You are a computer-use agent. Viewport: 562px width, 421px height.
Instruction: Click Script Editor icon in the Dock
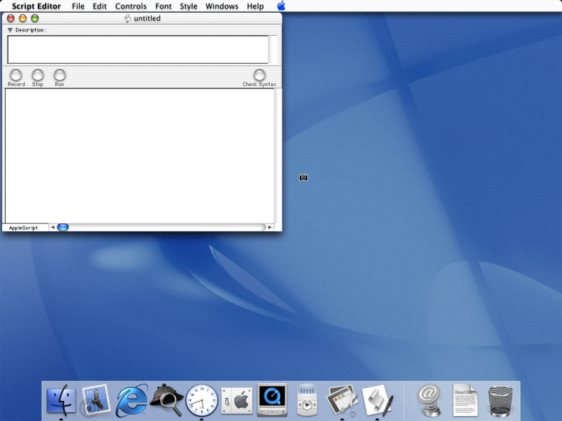point(377,400)
